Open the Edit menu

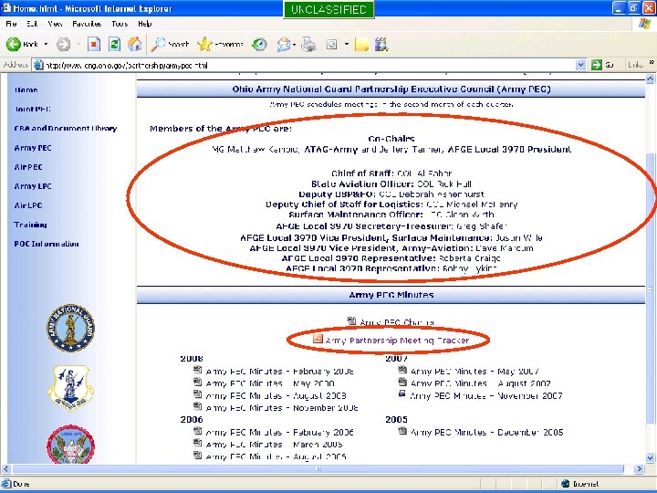tap(32, 24)
